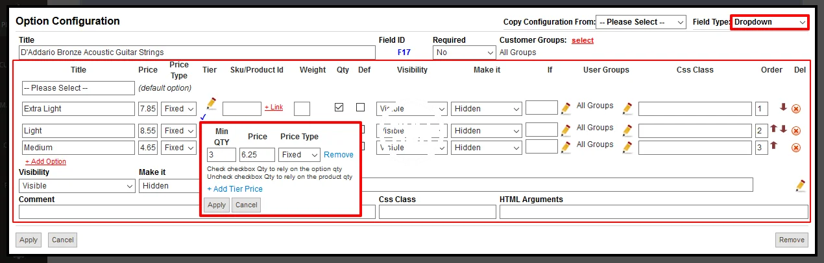Screen dimensions: 824x263
Task: Click the Remove button at bottom right
Action: pyautogui.click(x=792, y=240)
